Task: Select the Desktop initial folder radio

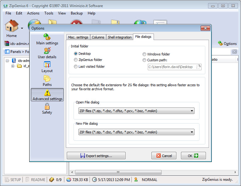Action: 76,54
